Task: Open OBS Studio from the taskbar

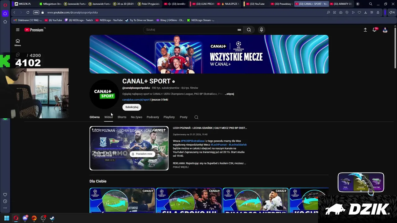Action: [43, 218]
